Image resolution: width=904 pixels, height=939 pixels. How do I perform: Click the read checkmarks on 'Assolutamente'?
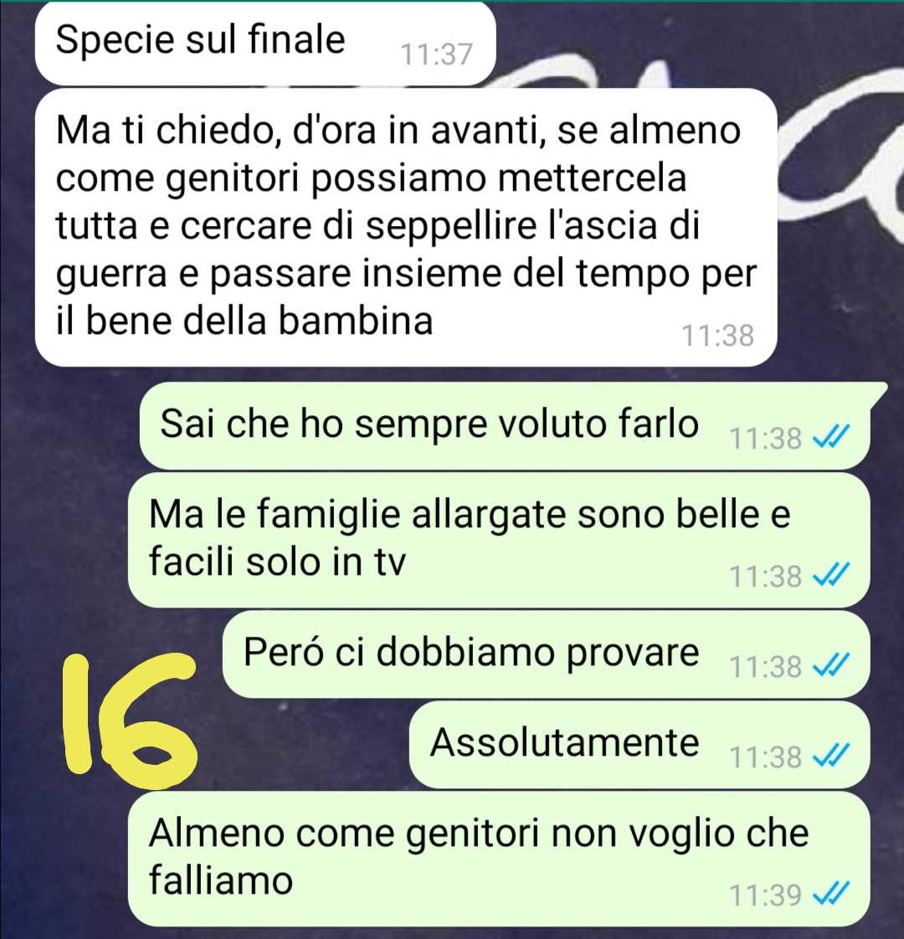point(830,756)
